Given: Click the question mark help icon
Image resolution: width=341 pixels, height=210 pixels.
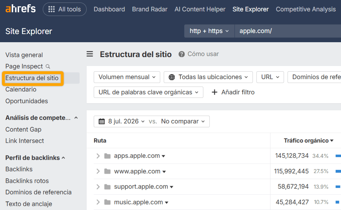Looking at the screenshot, I should tap(181, 54).
